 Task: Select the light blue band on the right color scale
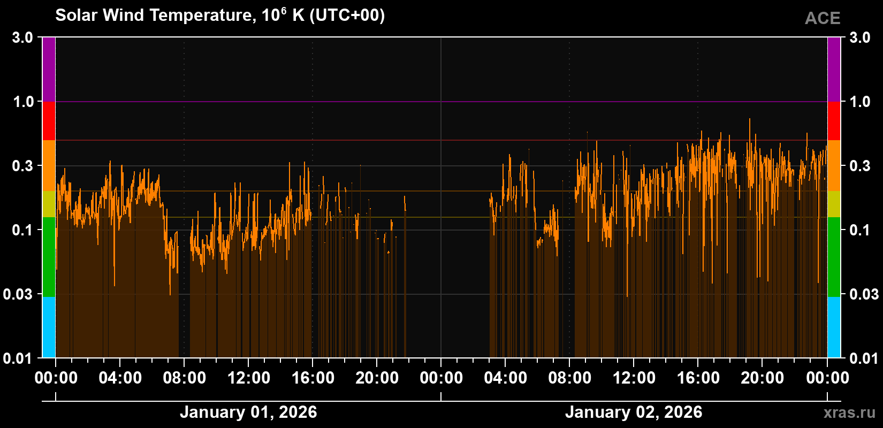[x=834, y=327]
